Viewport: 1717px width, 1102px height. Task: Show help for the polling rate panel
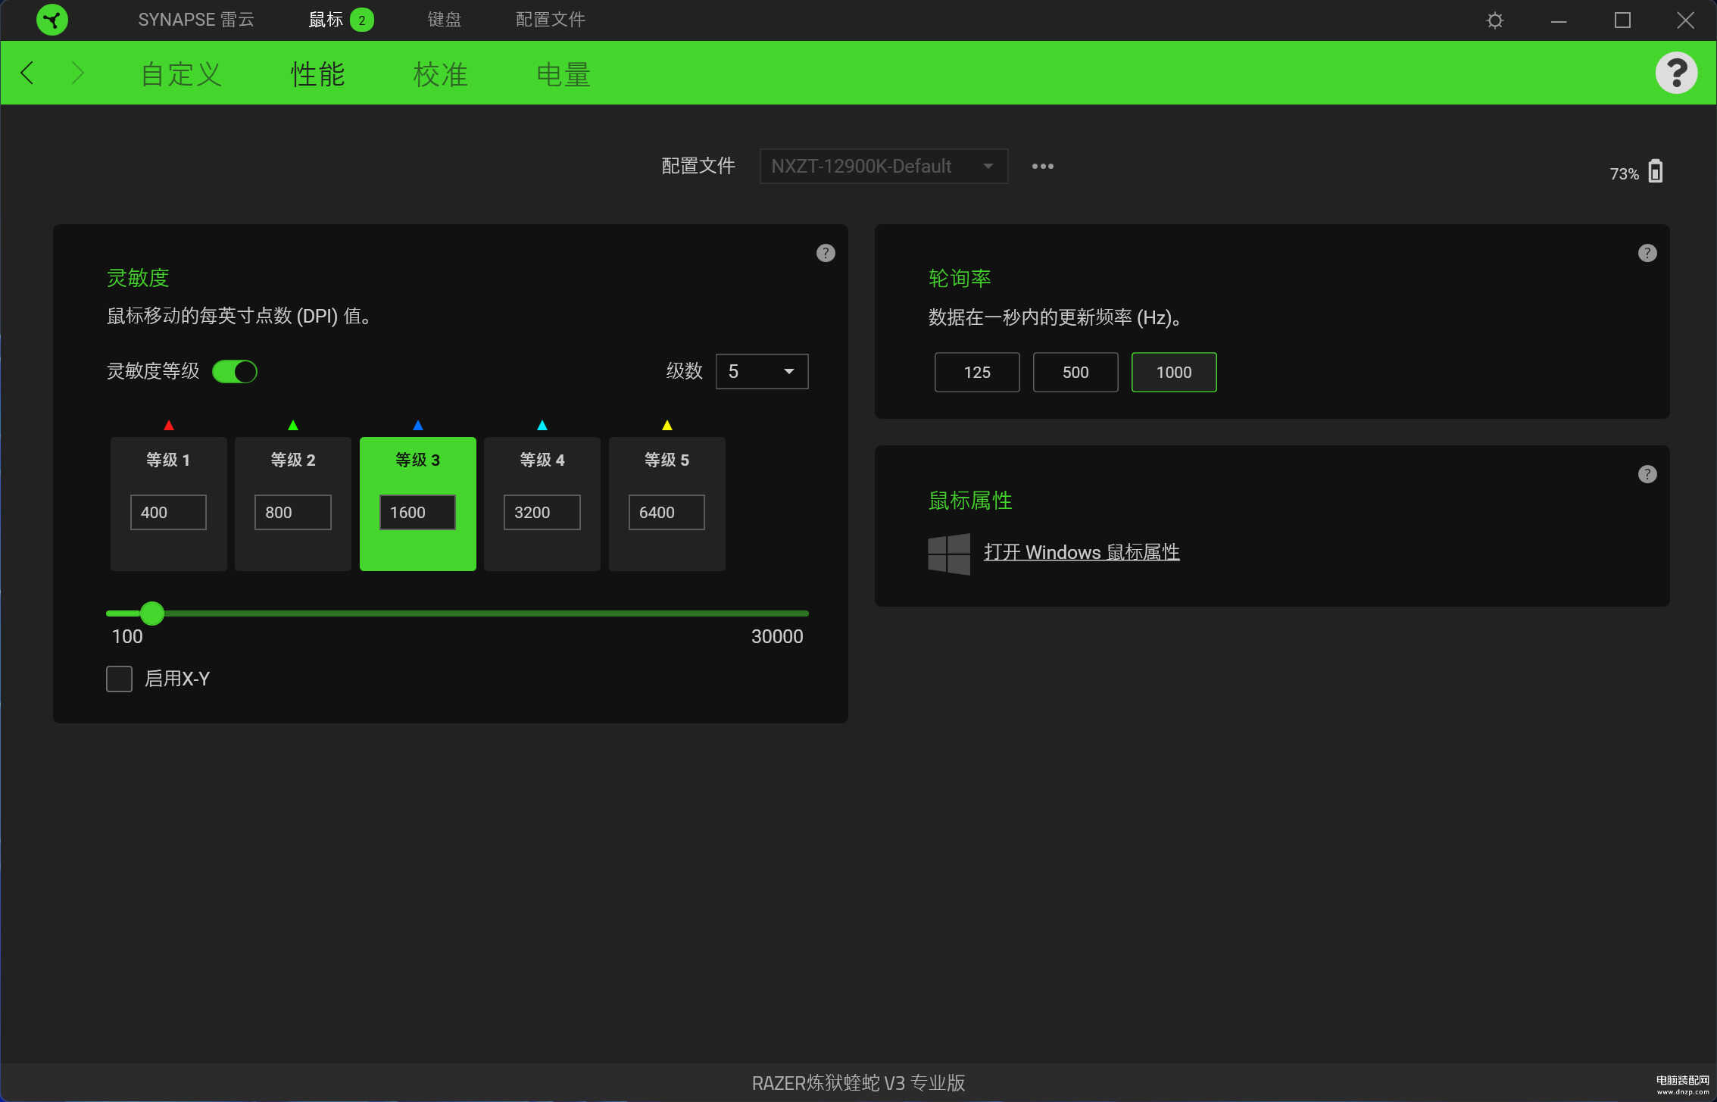point(1647,253)
